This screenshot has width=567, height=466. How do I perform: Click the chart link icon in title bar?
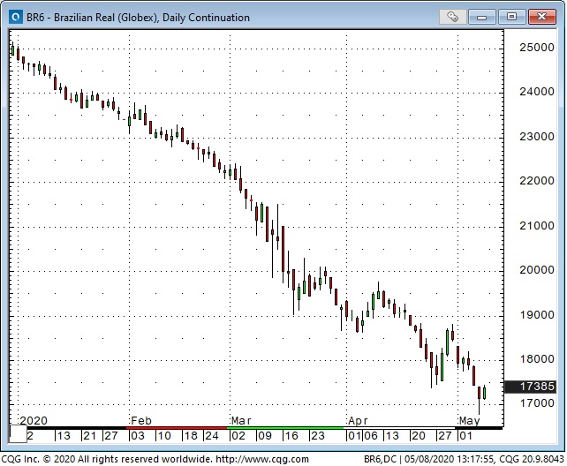[452, 17]
